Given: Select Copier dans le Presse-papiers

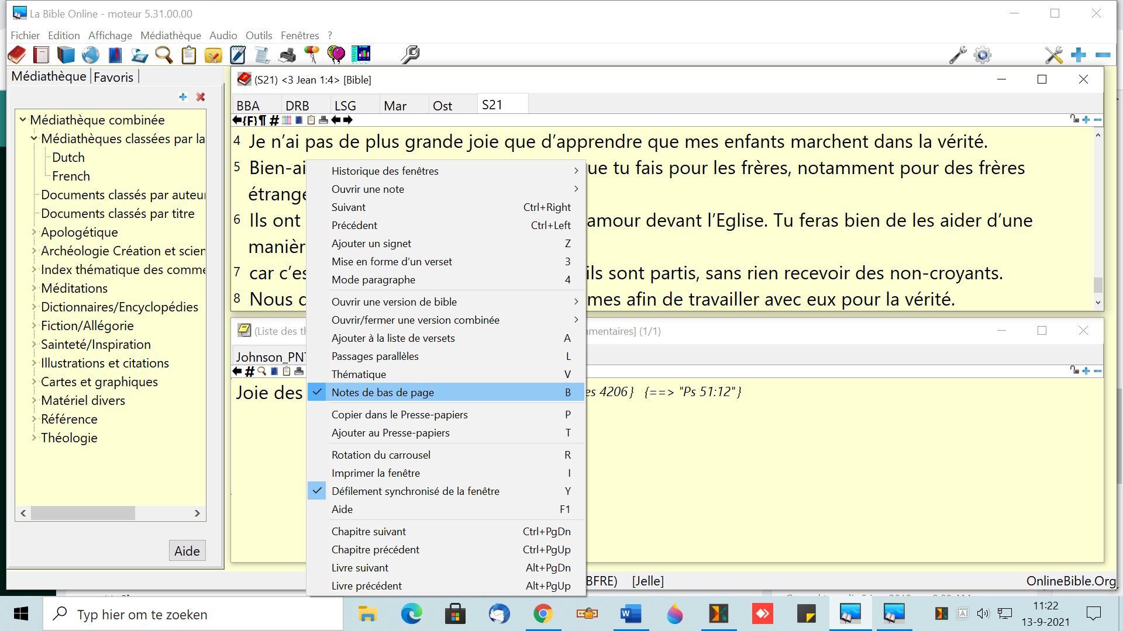Looking at the screenshot, I should pos(399,415).
